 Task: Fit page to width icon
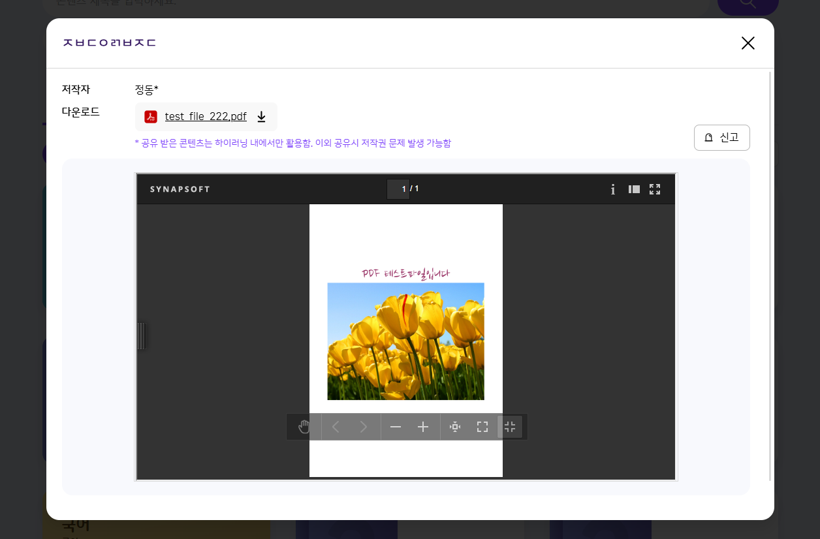pyautogui.click(x=455, y=427)
